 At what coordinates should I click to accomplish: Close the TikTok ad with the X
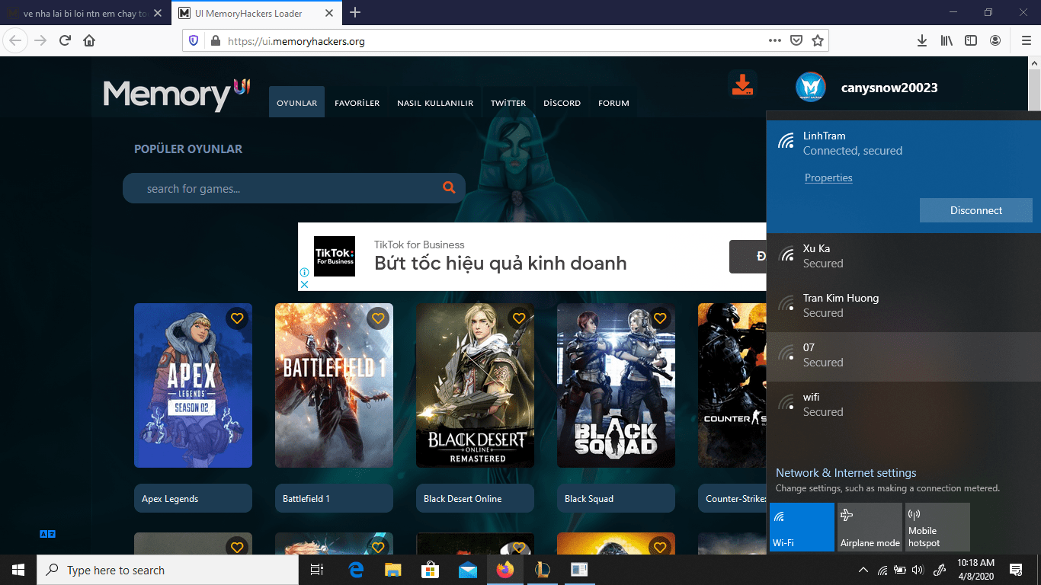point(303,284)
